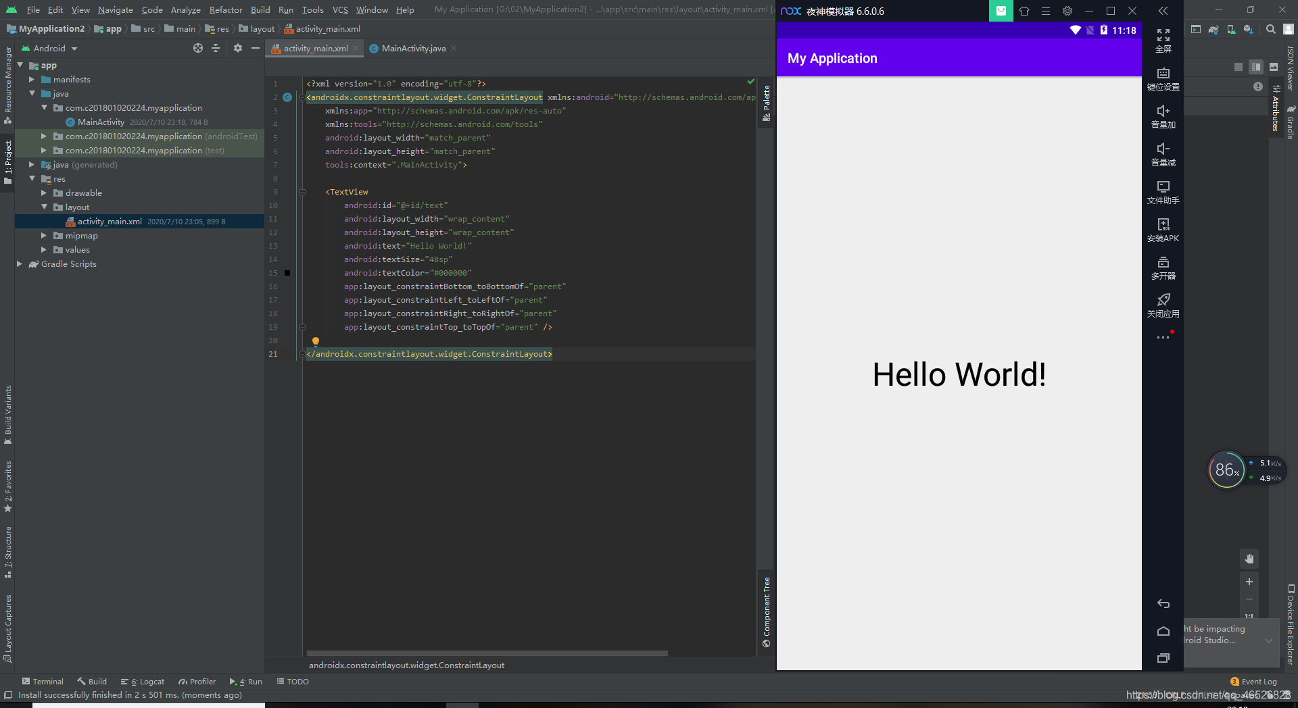The height and width of the screenshot is (708, 1298).
Task: Open Nox hamburger menu in title bar
Action: pyautogui.click(x=1046, y=11)
